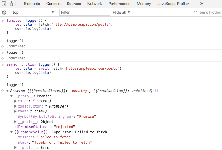Open the Sources tab
This screenshot has width=222, height=150.
pyautogui.click(x=74, y=4)
